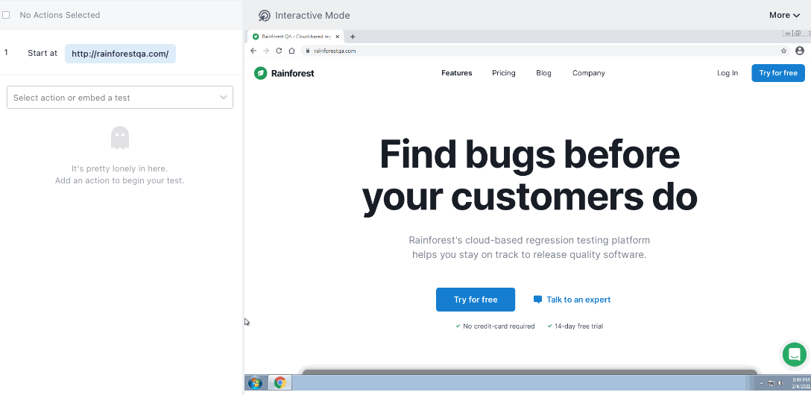Viewport: 811px width, 395px height.
Task: Click the volume icon in system tray
Action: click(780, 383)
